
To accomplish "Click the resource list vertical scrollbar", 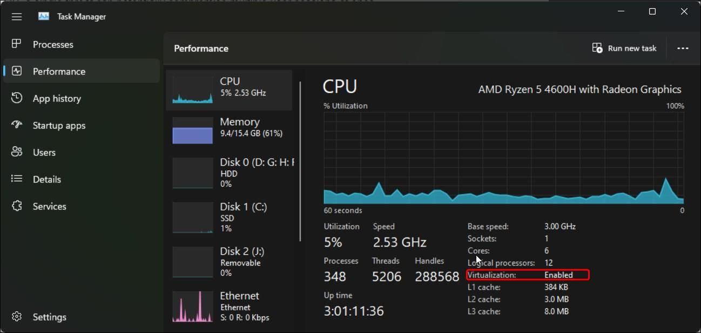I will (x=300, y=162).
